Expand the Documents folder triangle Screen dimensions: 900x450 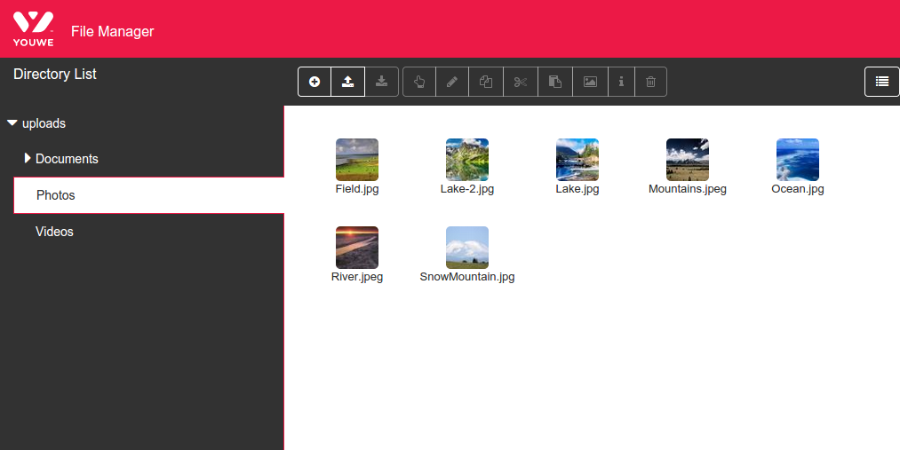click(28, 158)
